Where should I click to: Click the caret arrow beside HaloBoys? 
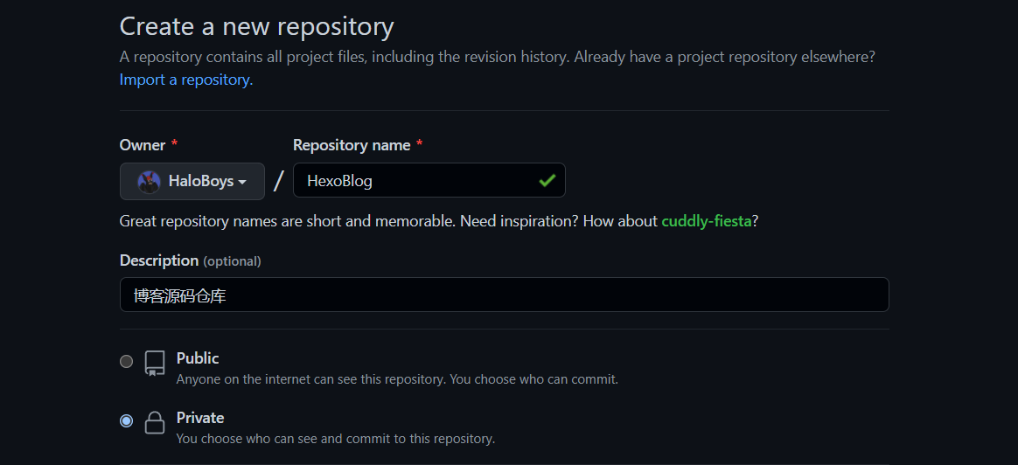tap(242, 183)
